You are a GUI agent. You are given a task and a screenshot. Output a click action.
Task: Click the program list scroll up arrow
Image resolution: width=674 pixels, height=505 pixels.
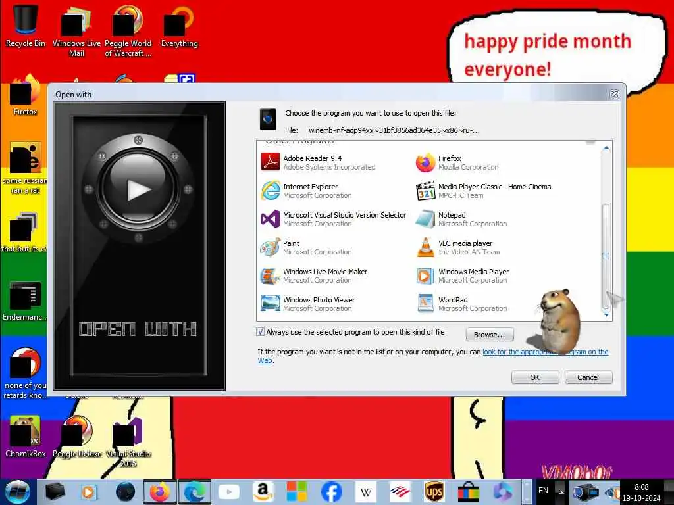click(606, 148)
